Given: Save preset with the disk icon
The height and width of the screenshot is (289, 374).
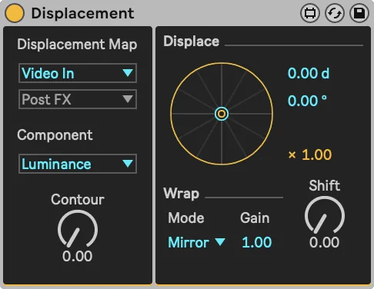Looking at the screenshot, I should (359, 13).
